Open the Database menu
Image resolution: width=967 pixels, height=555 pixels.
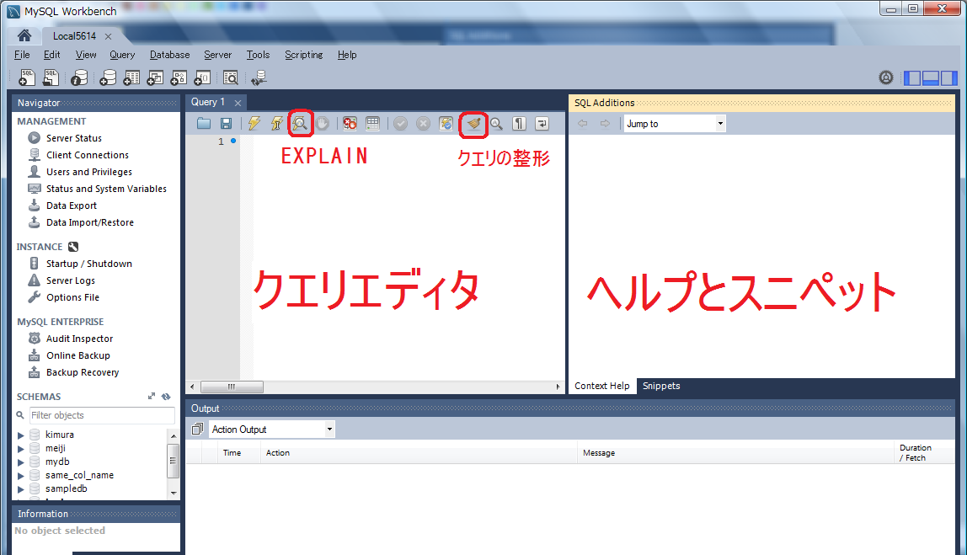[169, 55]
